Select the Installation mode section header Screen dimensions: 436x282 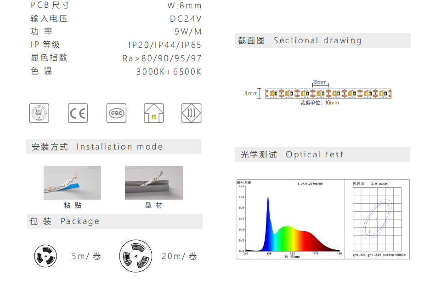pos(113,147)
